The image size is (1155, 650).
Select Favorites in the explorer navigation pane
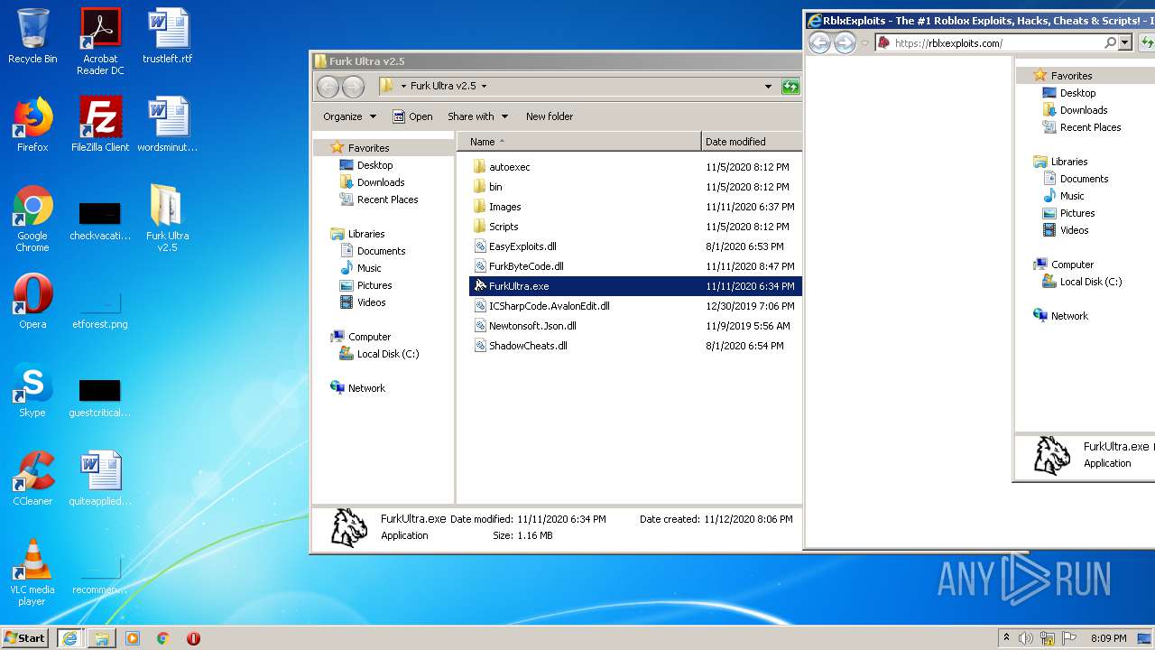pyautogui.click(x=368, y=148)
